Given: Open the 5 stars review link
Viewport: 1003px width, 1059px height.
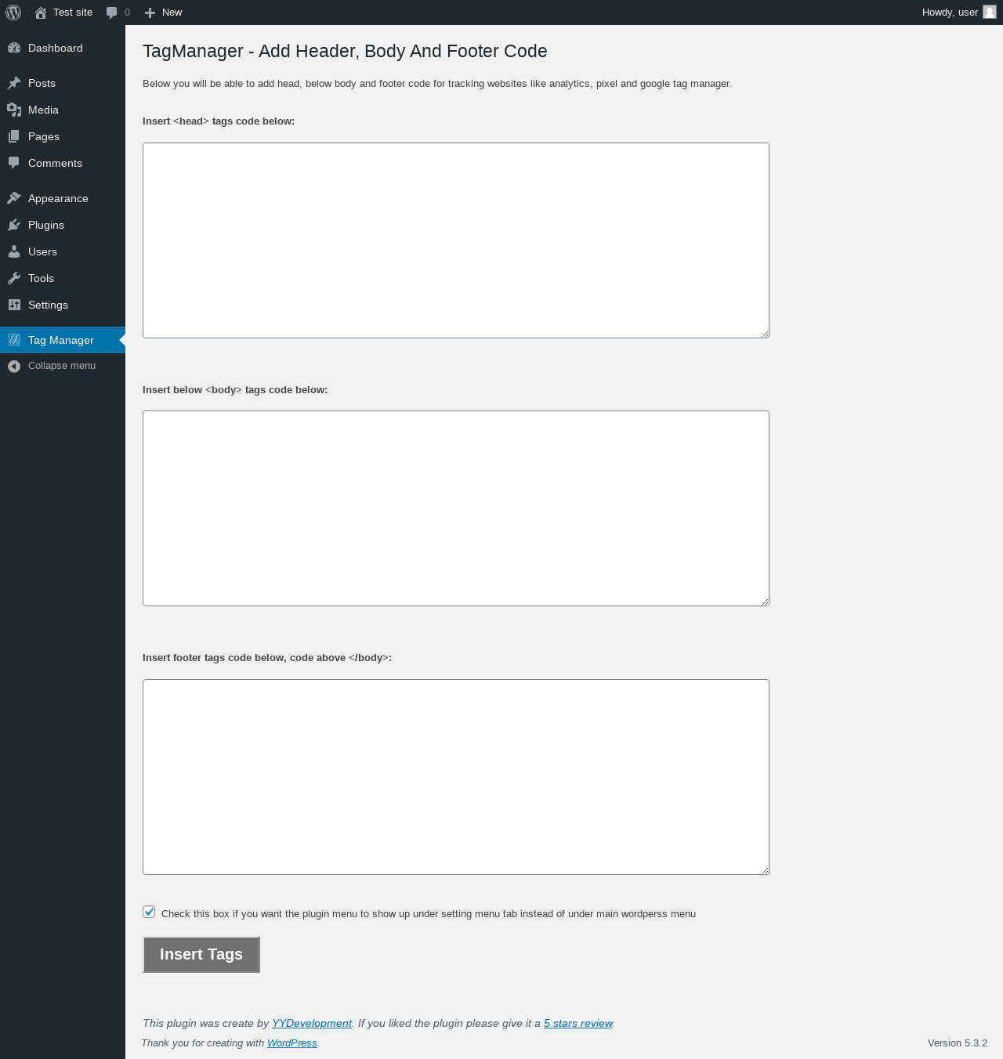Looking at the screenshot, I should [578, 1023].
